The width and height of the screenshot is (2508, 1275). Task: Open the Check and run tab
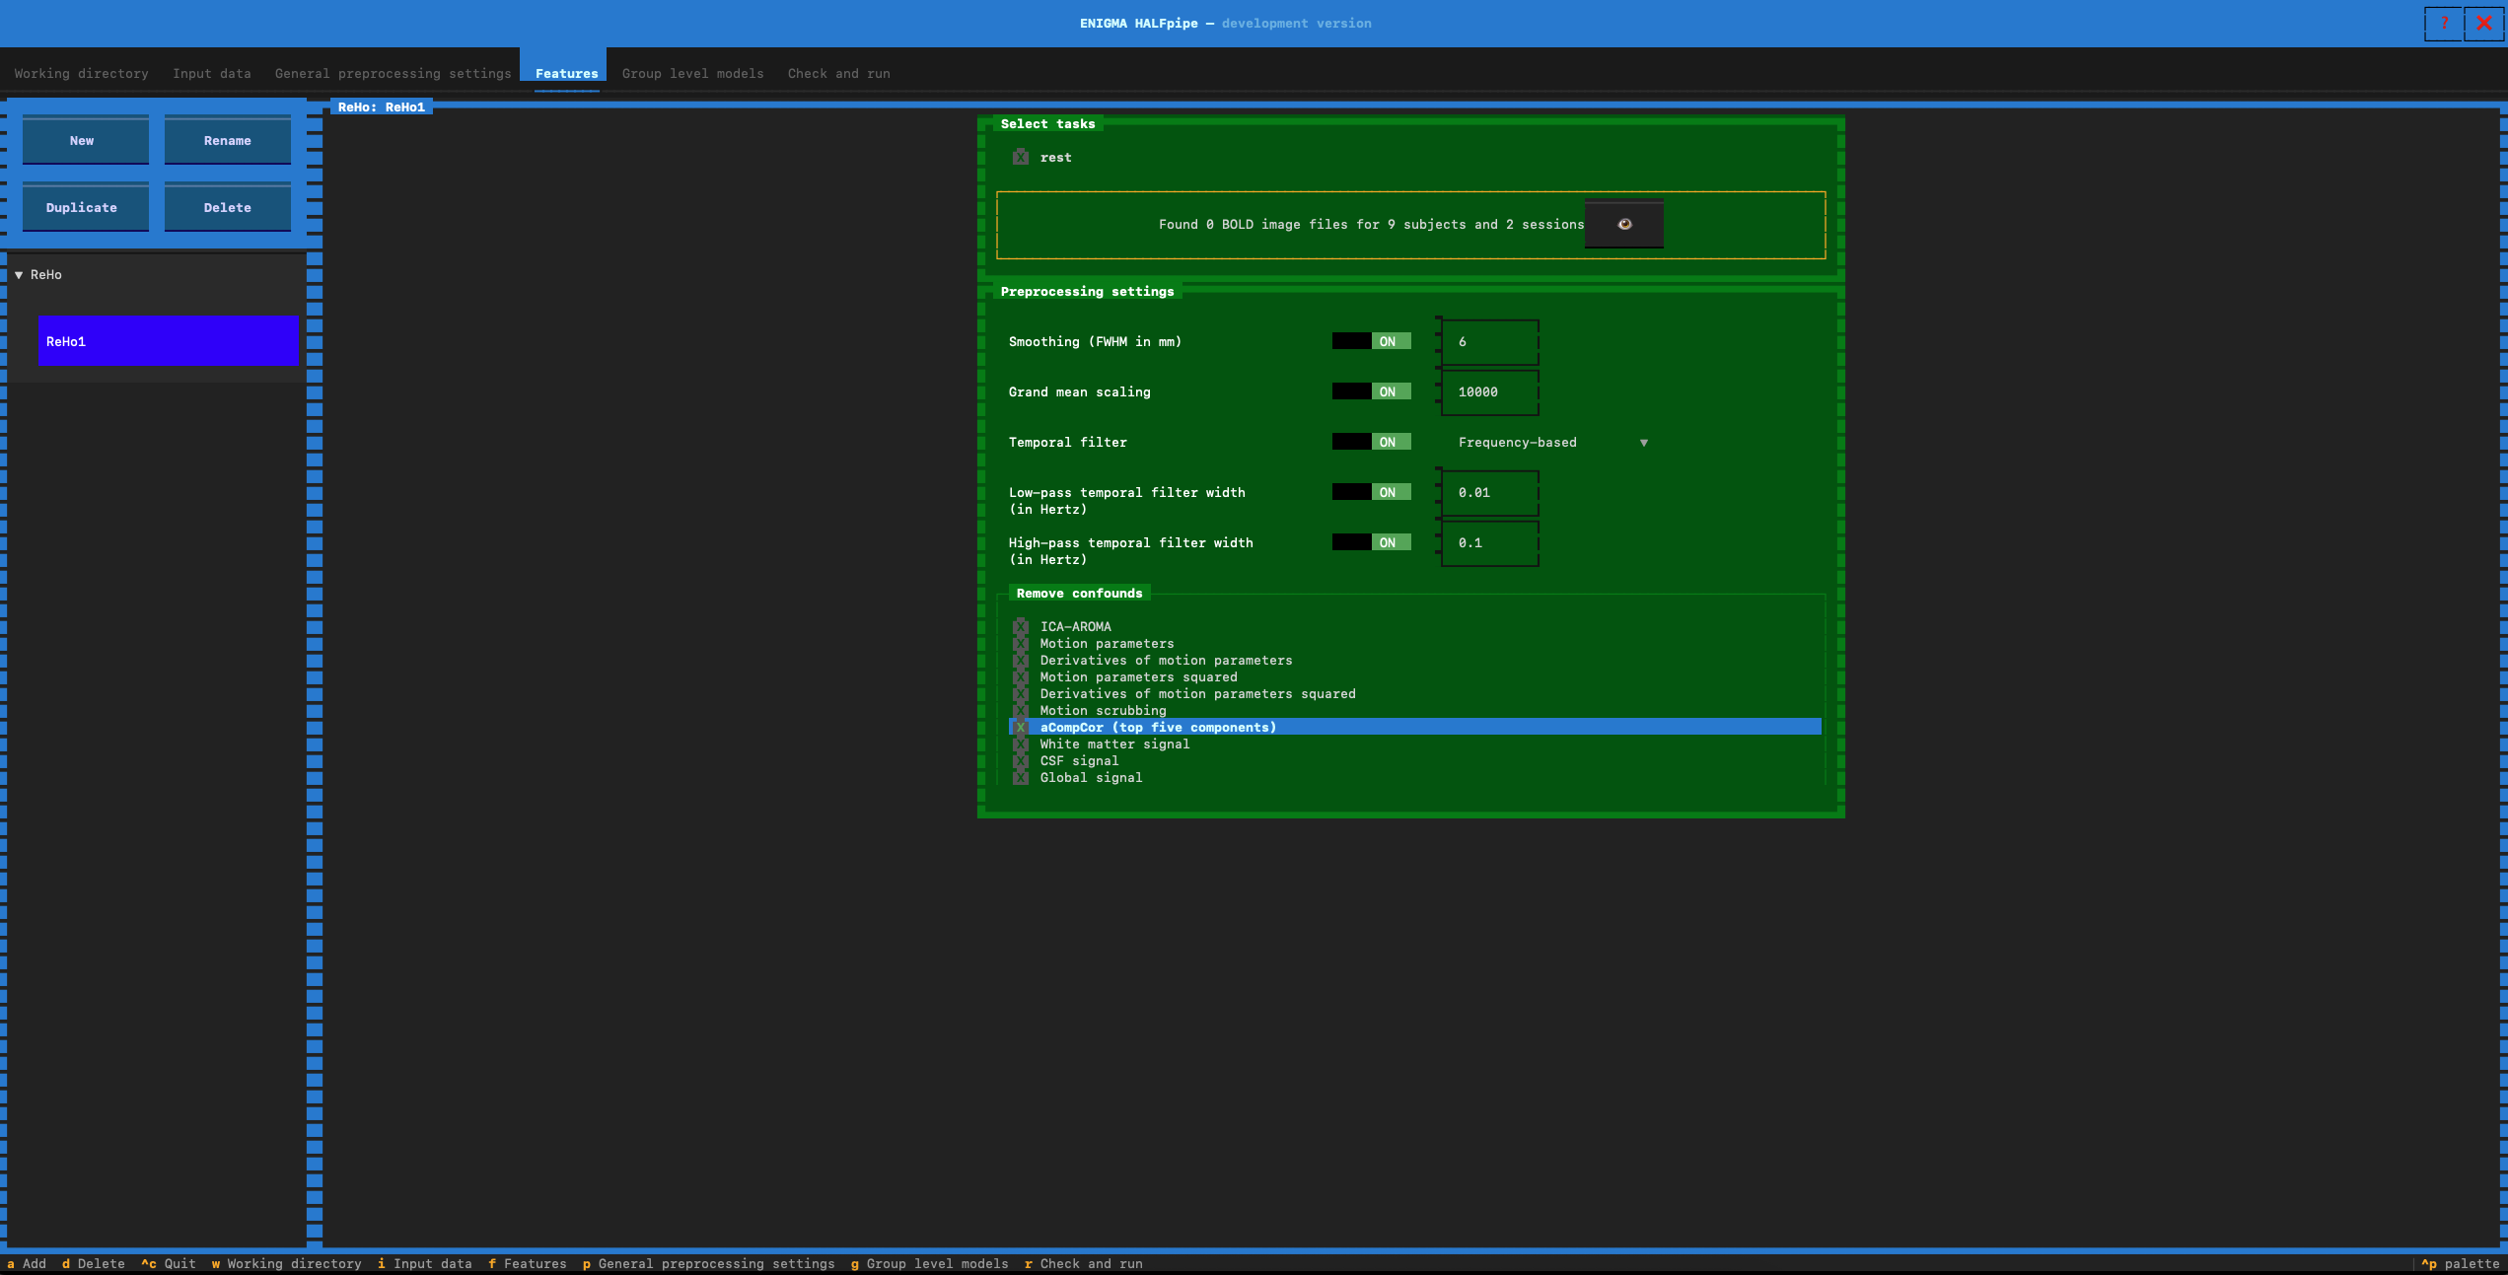[x=838, y=74]
